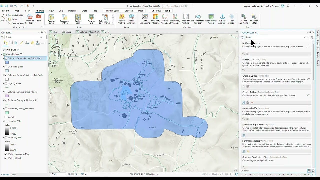The width and height of the screenshot is (320, 180).
Task: Click the Tuolumne_County_Boundary green symbol swatch
Action: (x=7, y=113)
